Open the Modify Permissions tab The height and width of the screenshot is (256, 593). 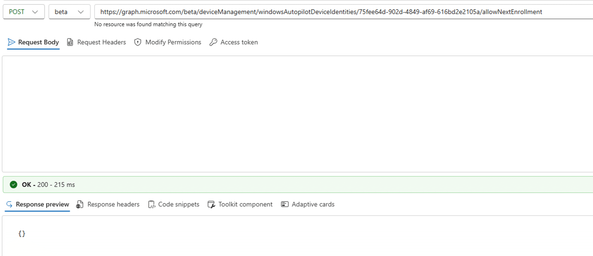(173, 42)
